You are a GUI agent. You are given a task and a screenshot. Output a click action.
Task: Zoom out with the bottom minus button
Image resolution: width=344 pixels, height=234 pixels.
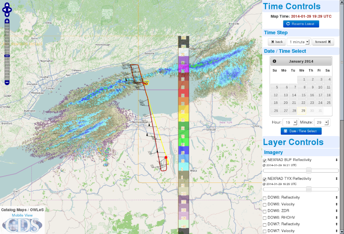(7, 82)
